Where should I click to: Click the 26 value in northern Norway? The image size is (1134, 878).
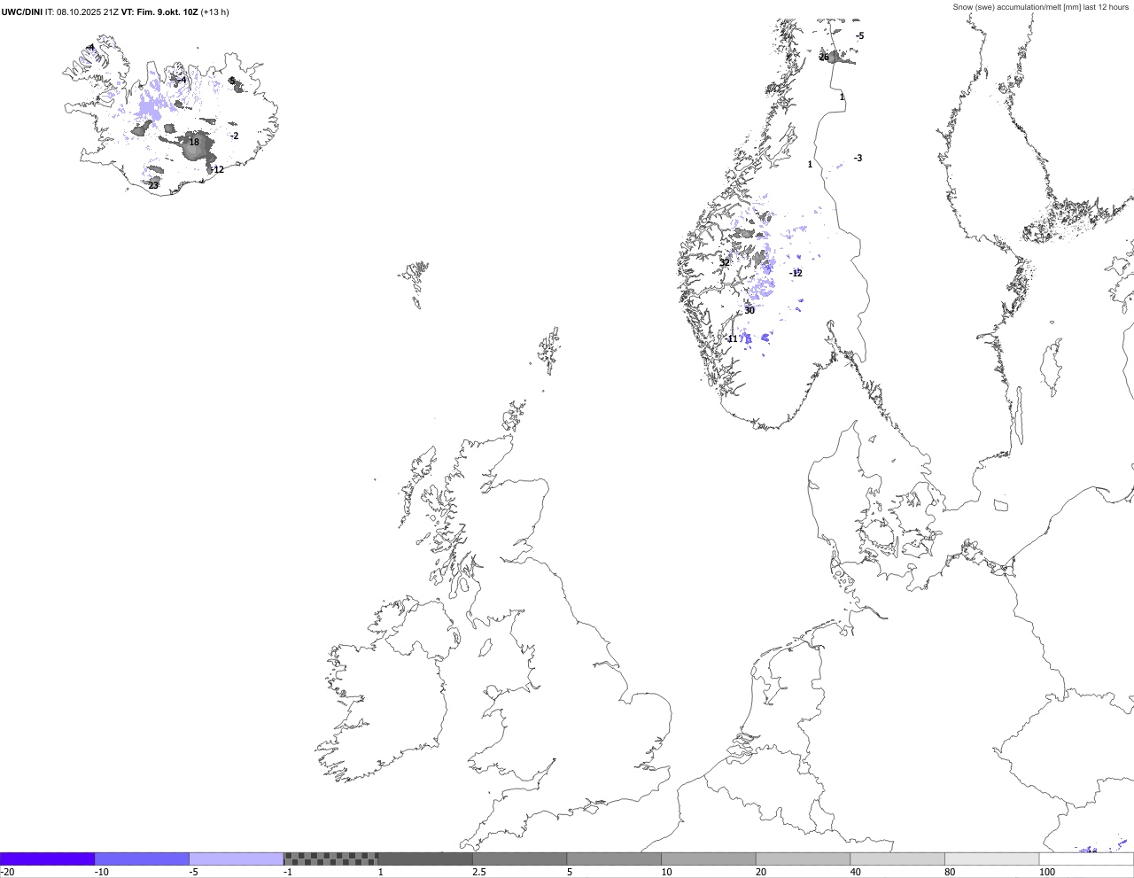(x=824, y=57)
